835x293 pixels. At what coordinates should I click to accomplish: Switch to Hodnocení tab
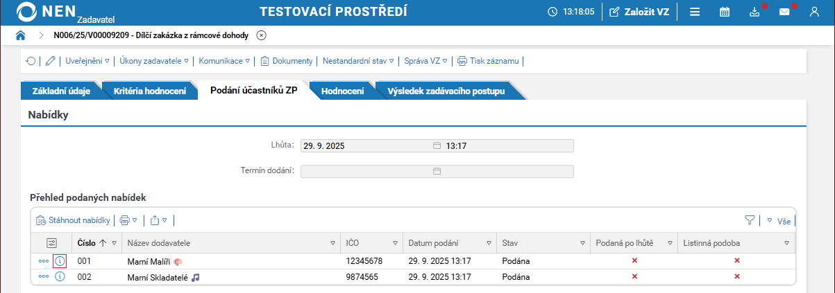pos(343,91)
